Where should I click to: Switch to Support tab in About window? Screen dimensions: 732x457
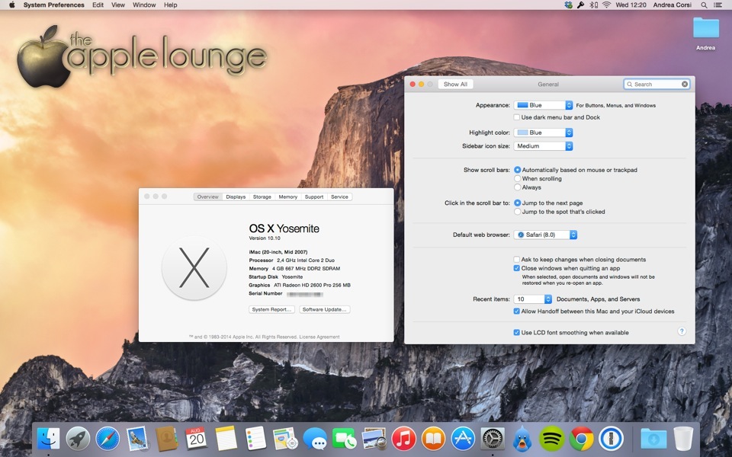(314, 197)
